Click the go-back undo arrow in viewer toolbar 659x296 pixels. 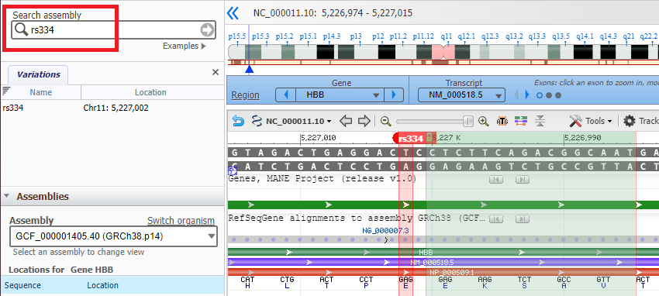[x=238, y=122]
